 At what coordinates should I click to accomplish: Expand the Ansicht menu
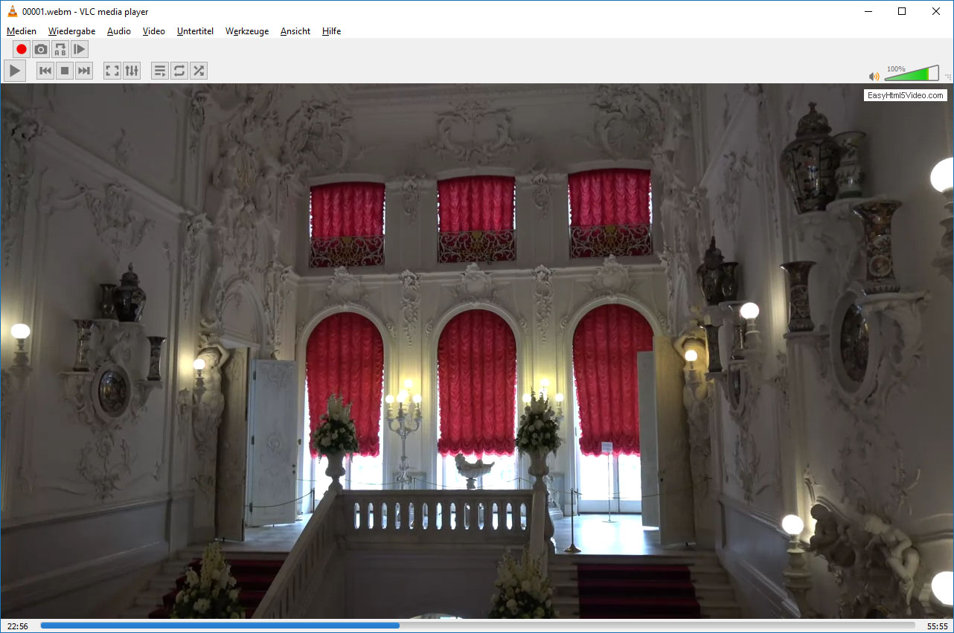point(295,31)
